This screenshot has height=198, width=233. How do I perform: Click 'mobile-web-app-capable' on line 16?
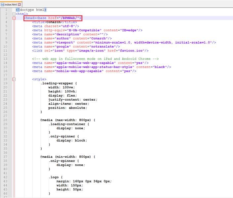(x=79, y=71)
